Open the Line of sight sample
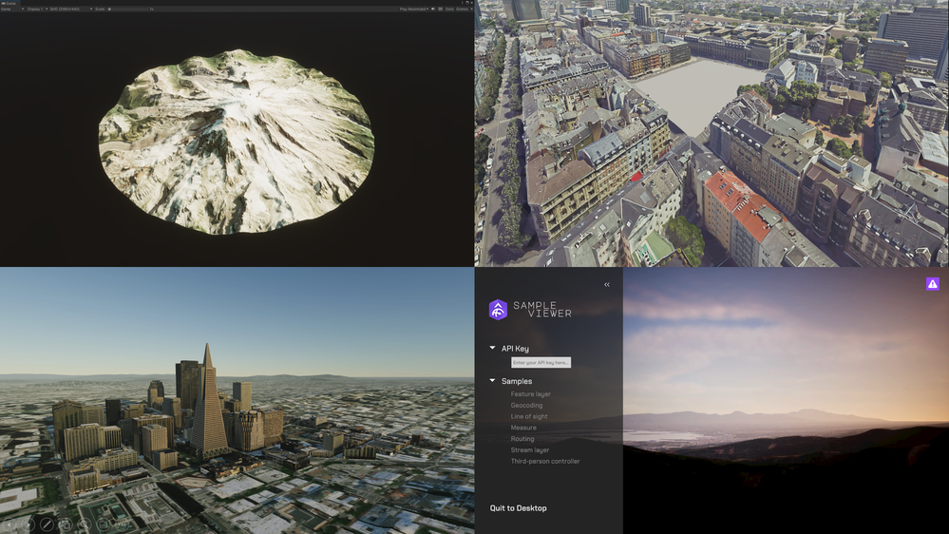The width and height of the screenshot is (949, 534). point(528,416)
